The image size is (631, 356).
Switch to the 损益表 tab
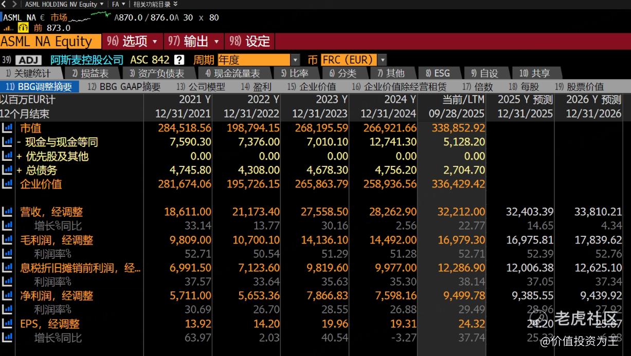coord(91,73)
